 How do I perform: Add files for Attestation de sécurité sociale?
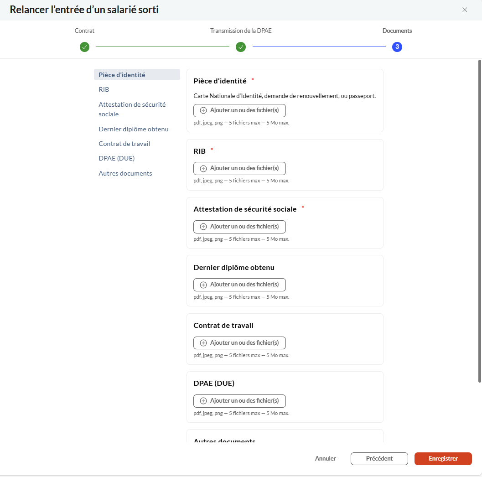[x=239, y=227]
